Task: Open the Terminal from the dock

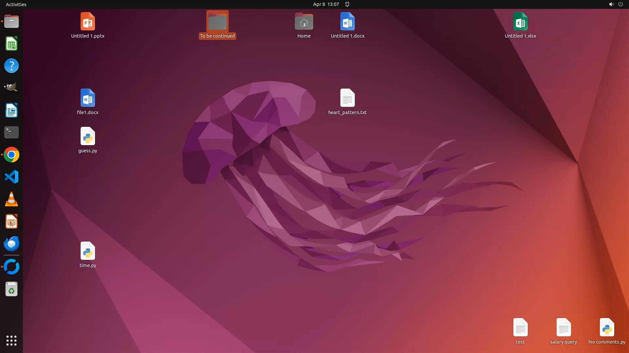Action: point(11,132)
